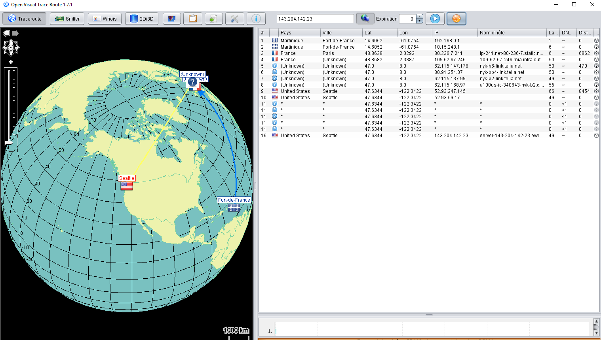Sort table by Nom d'hôte column
Image resolution: width=601 pixels, height=340 pixels.
click(512, 32)
